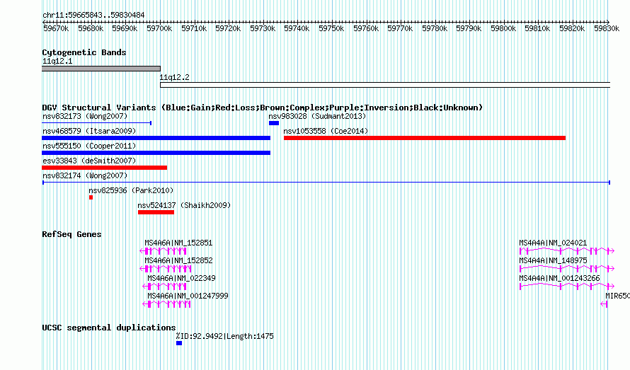Click the nsv832174 (Wong2007) label
This screenshot has height=370, width=630.
85,176
